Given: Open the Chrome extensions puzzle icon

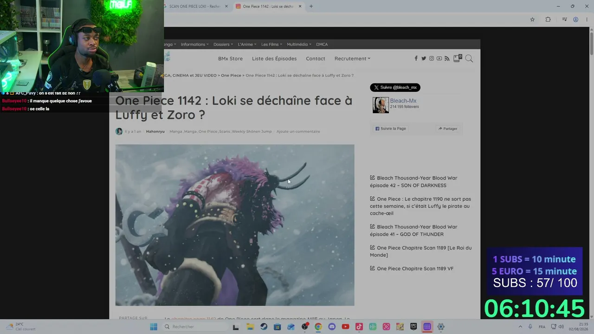Looking at the screenshot, I should click(548, 19).
